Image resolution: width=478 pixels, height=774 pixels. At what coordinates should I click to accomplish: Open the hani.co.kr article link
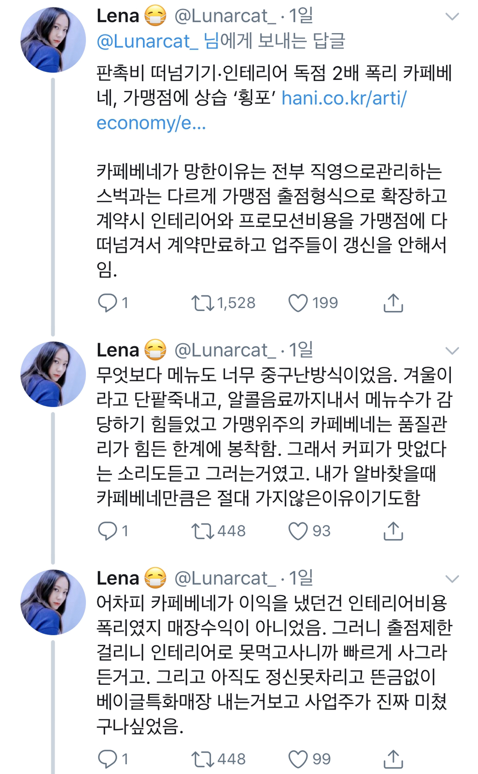point(251,111)
